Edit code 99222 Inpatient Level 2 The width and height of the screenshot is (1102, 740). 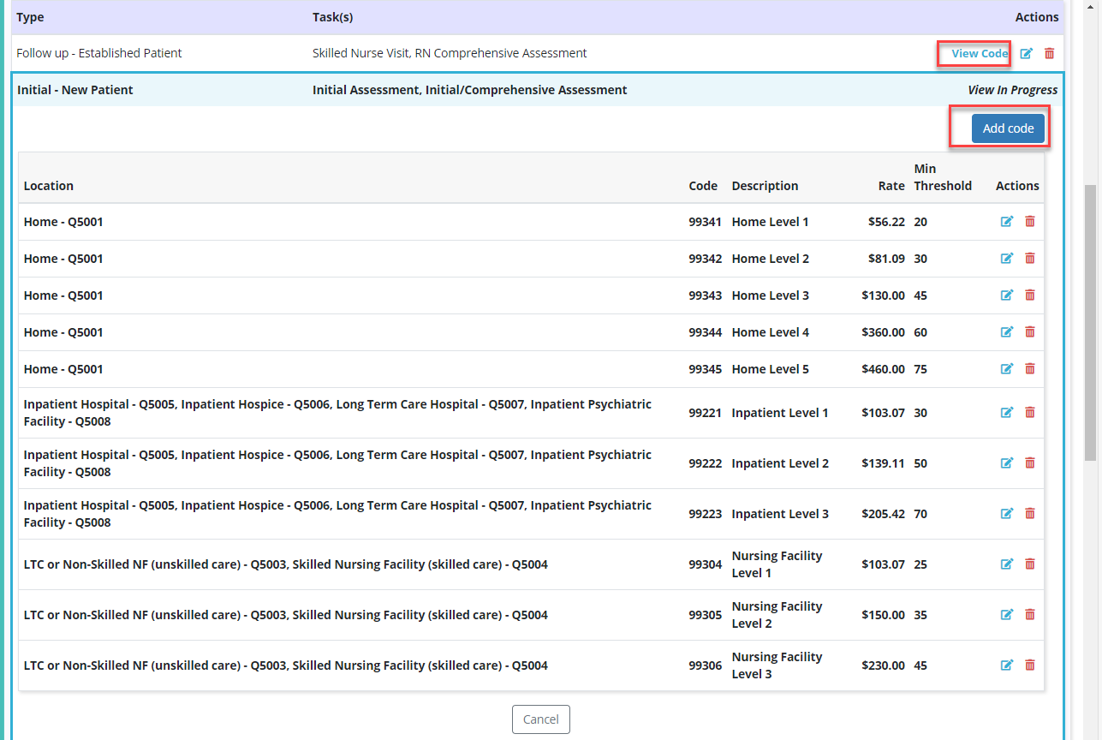(1007, 463)
